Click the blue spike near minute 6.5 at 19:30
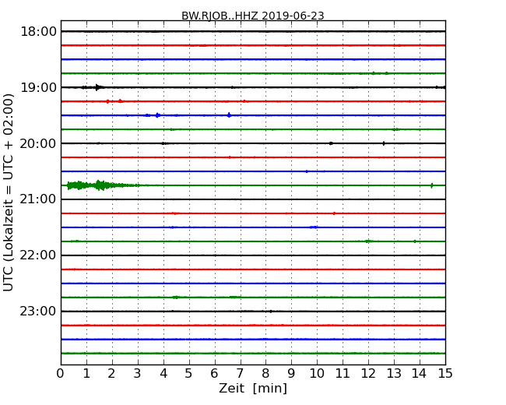This screenshot has width=506, height=405. 229,115
